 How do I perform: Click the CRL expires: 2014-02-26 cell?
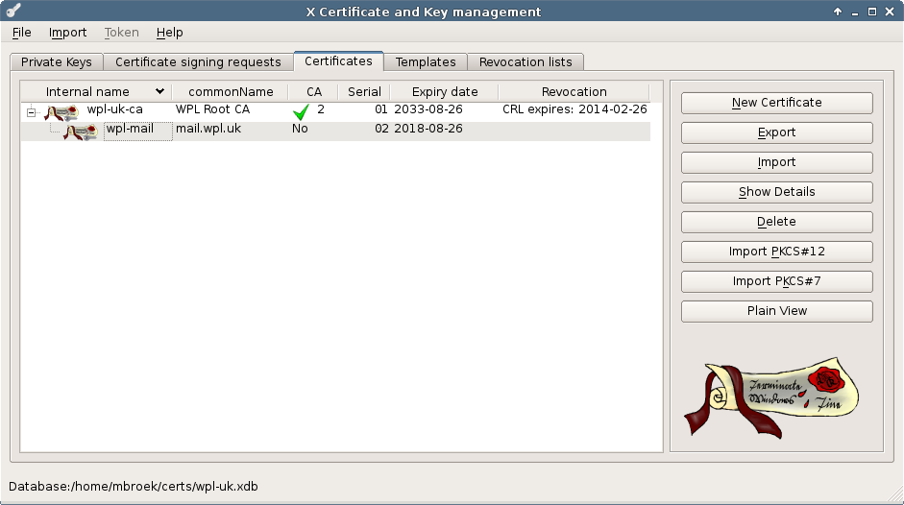[x=574, y=109]
